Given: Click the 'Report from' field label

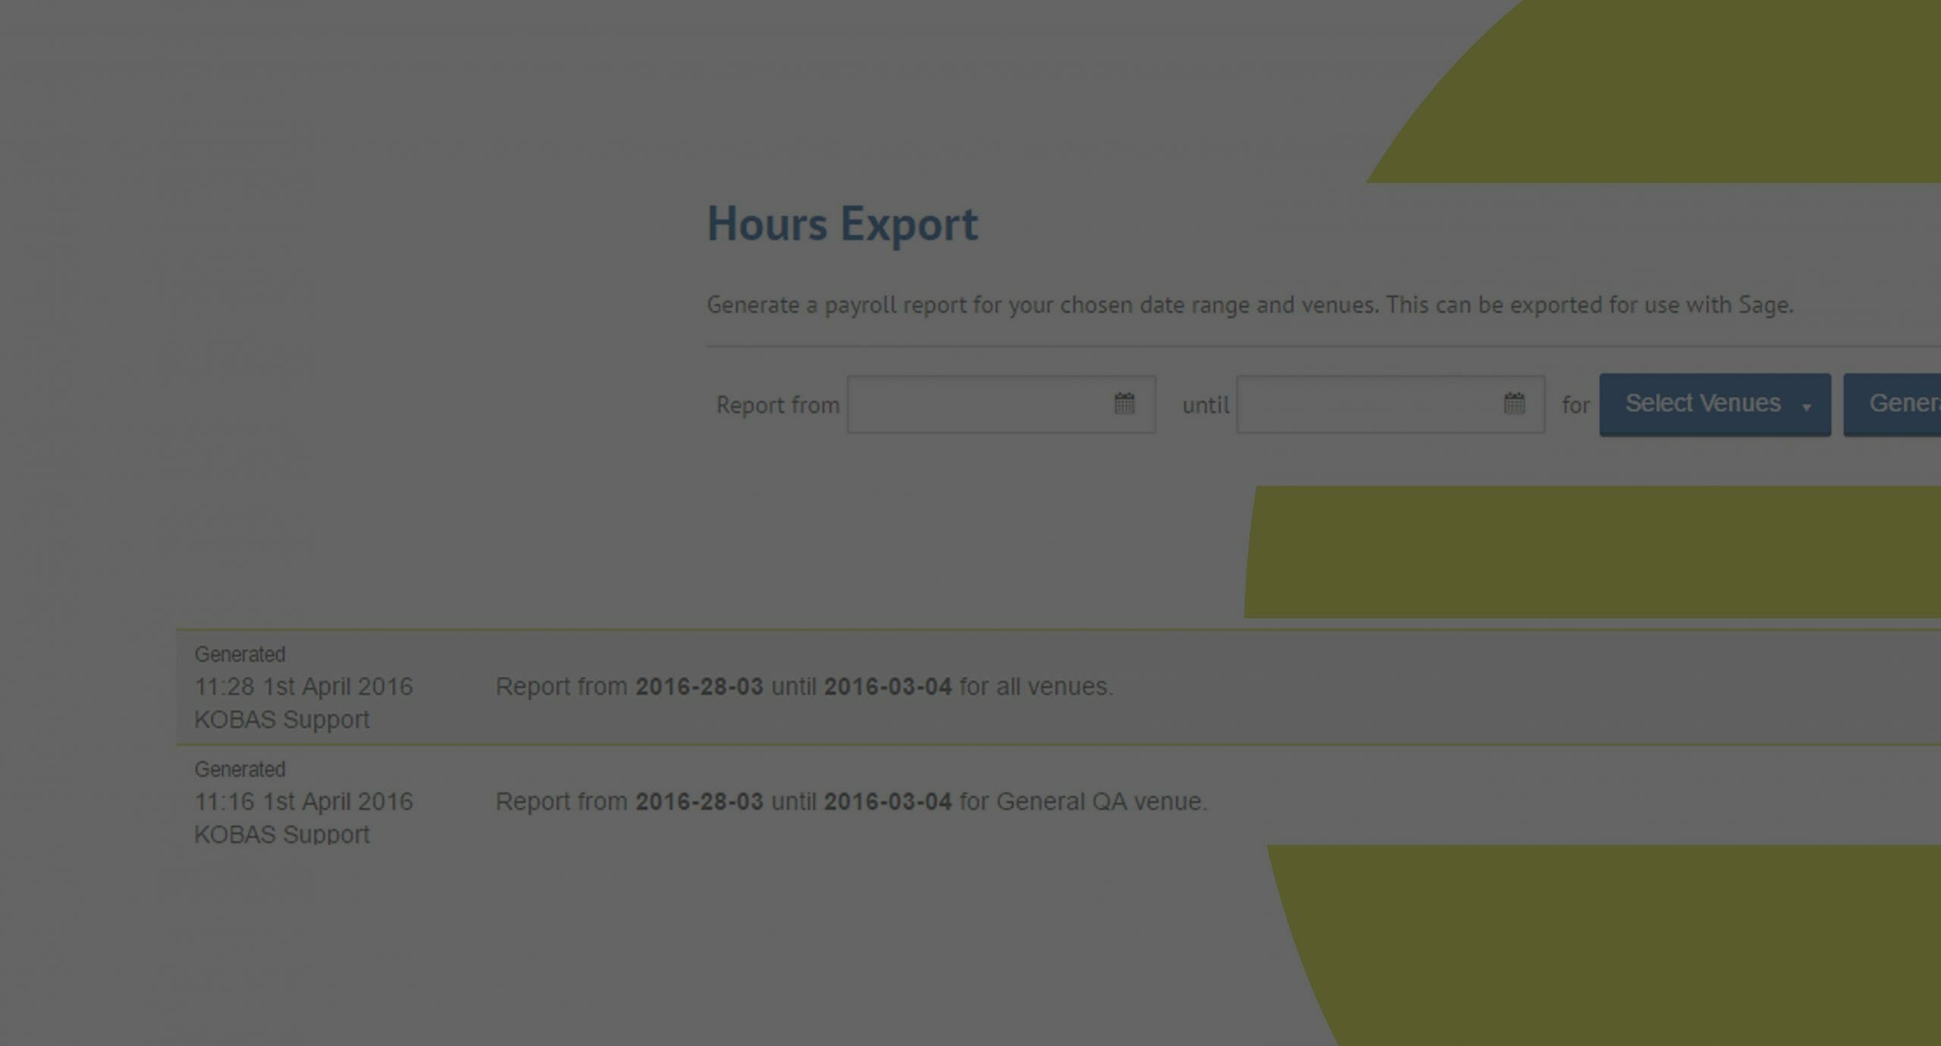Looking at the screenshot, I should 777,406.
